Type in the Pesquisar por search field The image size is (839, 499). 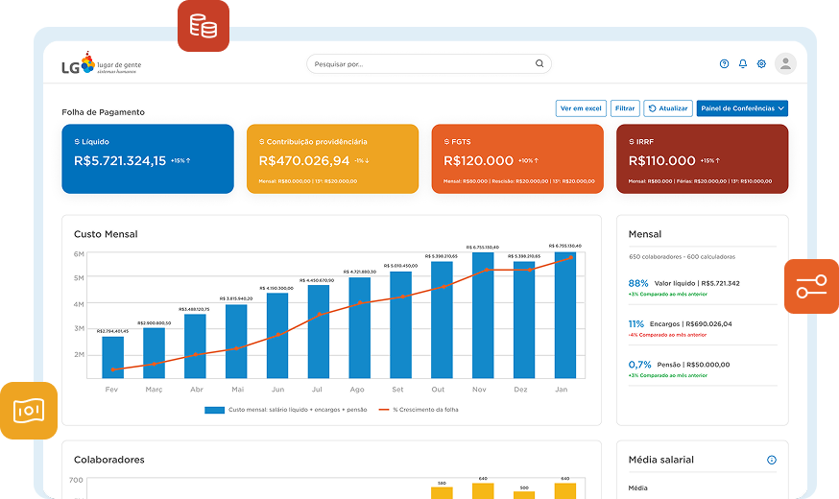(x=422, y=64)
